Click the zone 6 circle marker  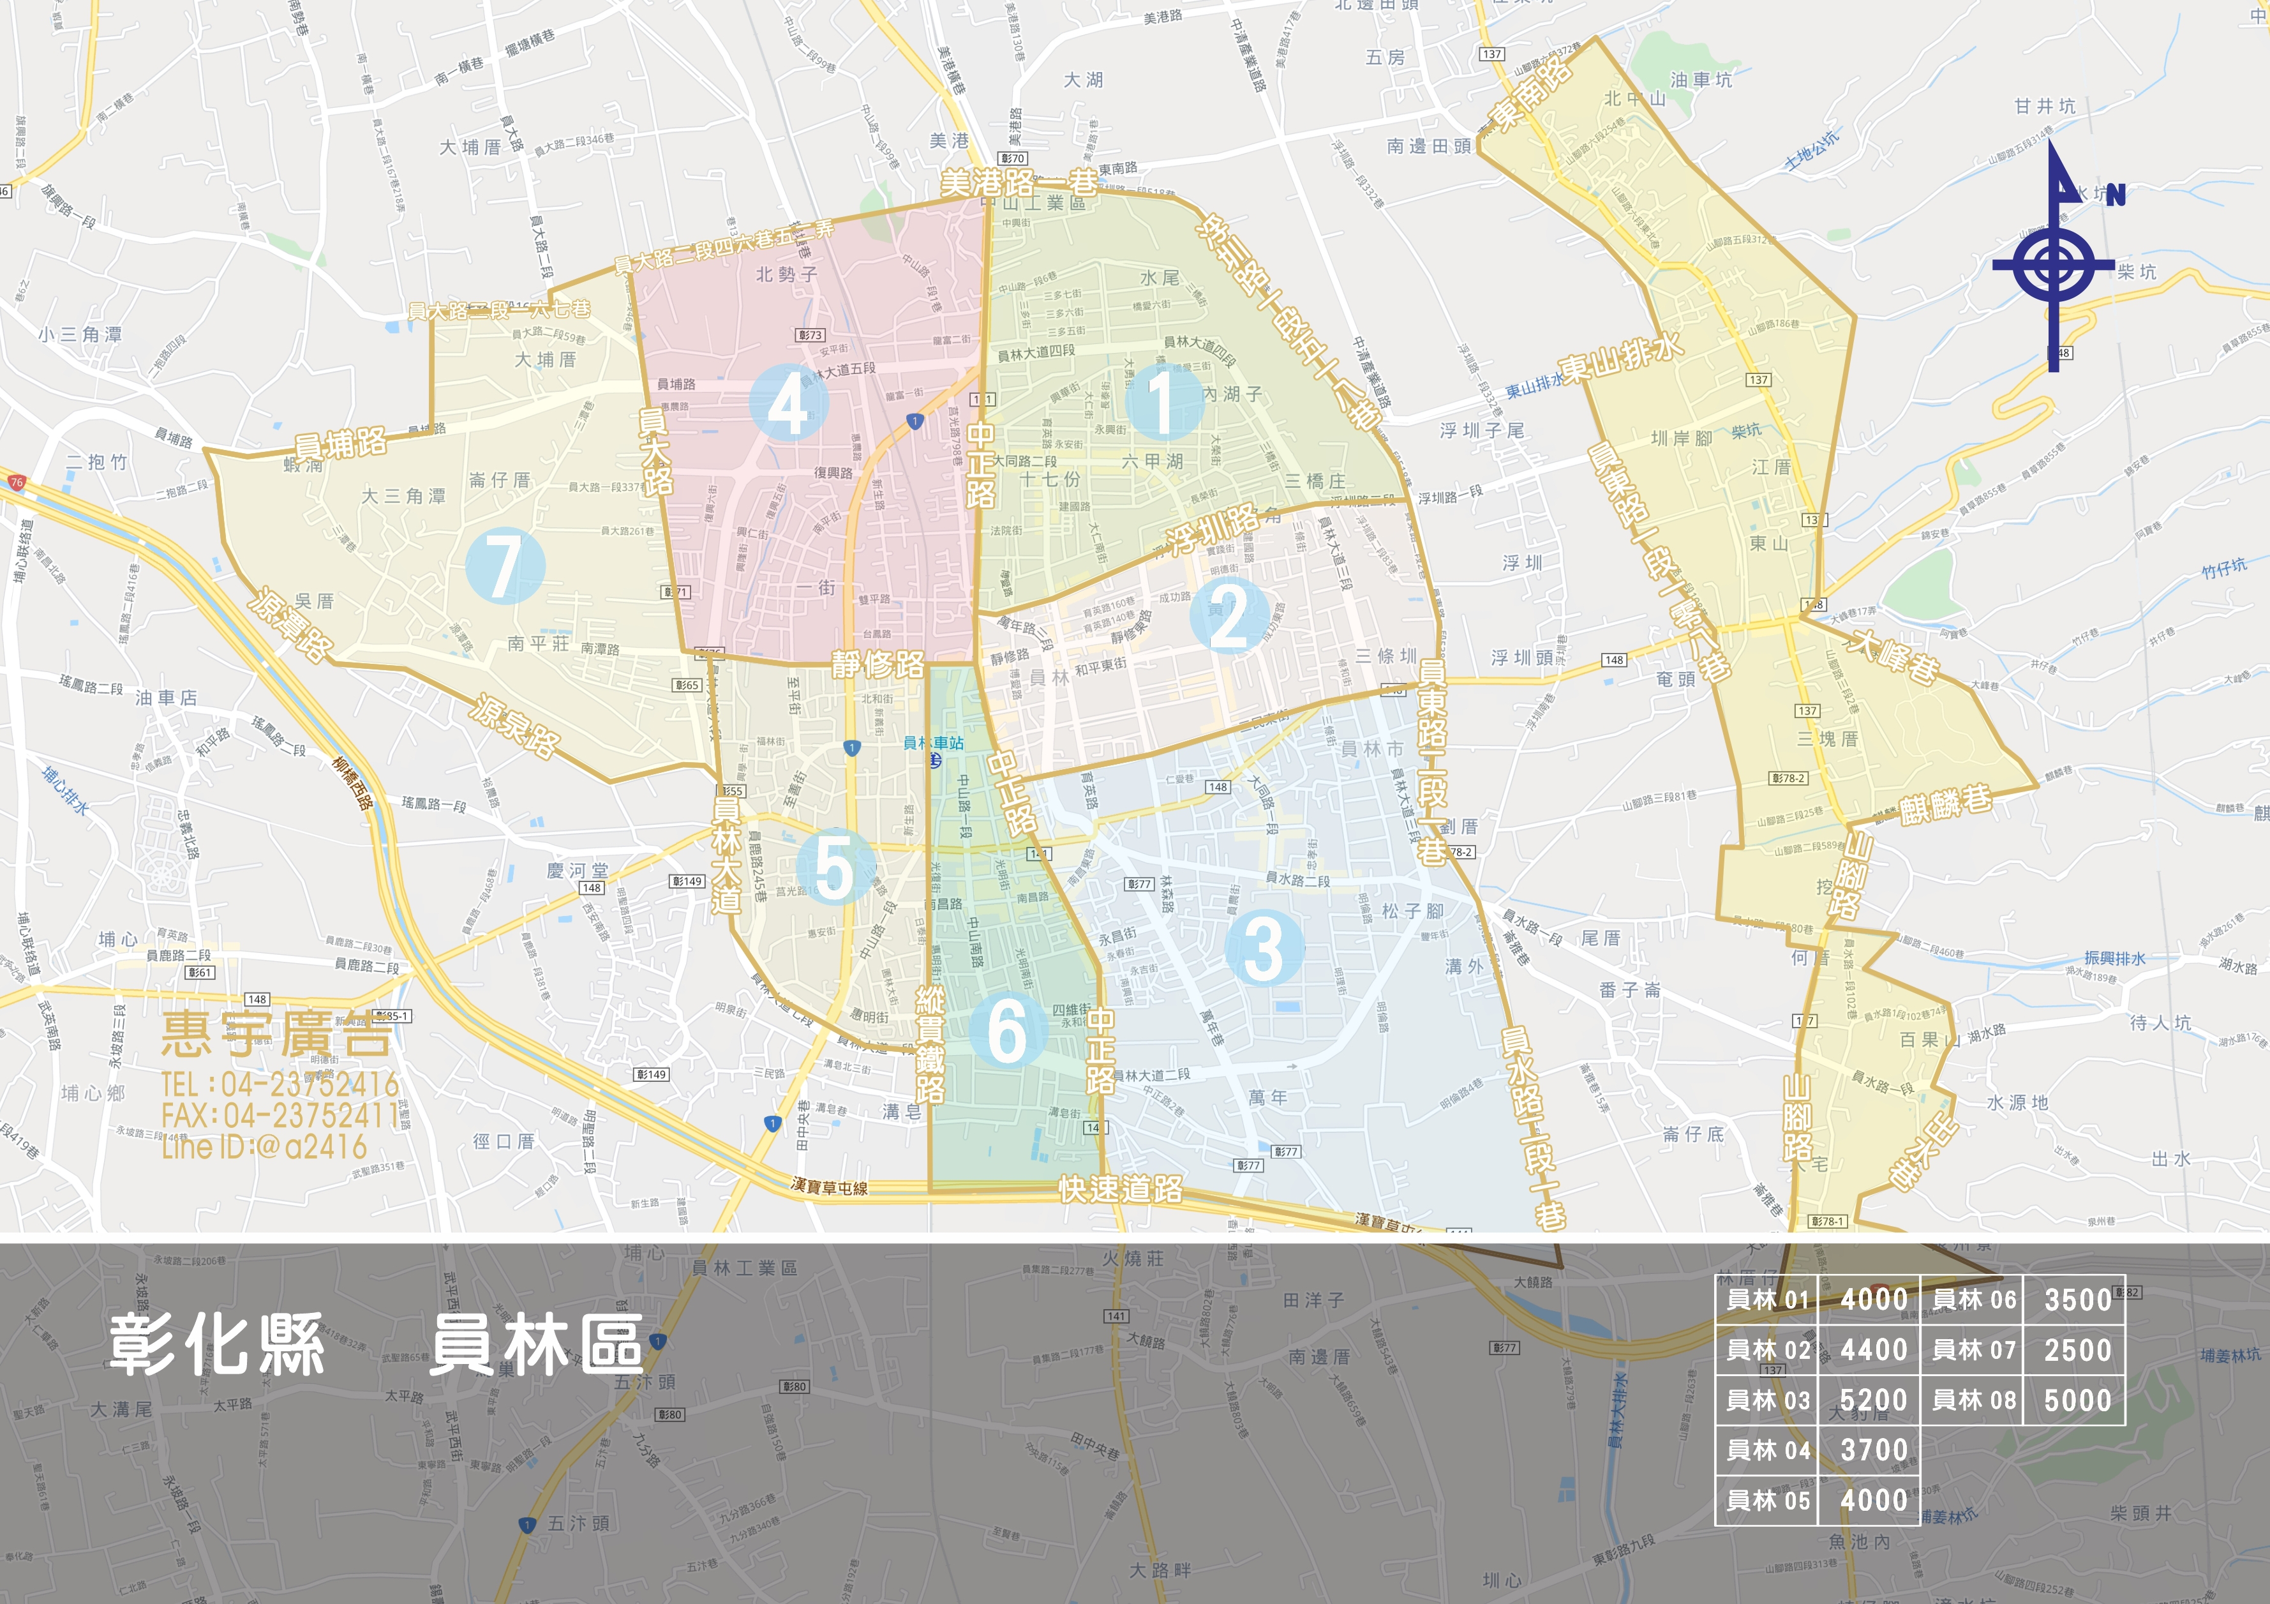[1008, 1030]
